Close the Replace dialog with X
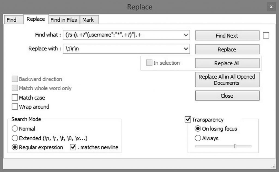Viewport: 279px width, 172px height. pos(271,7)
